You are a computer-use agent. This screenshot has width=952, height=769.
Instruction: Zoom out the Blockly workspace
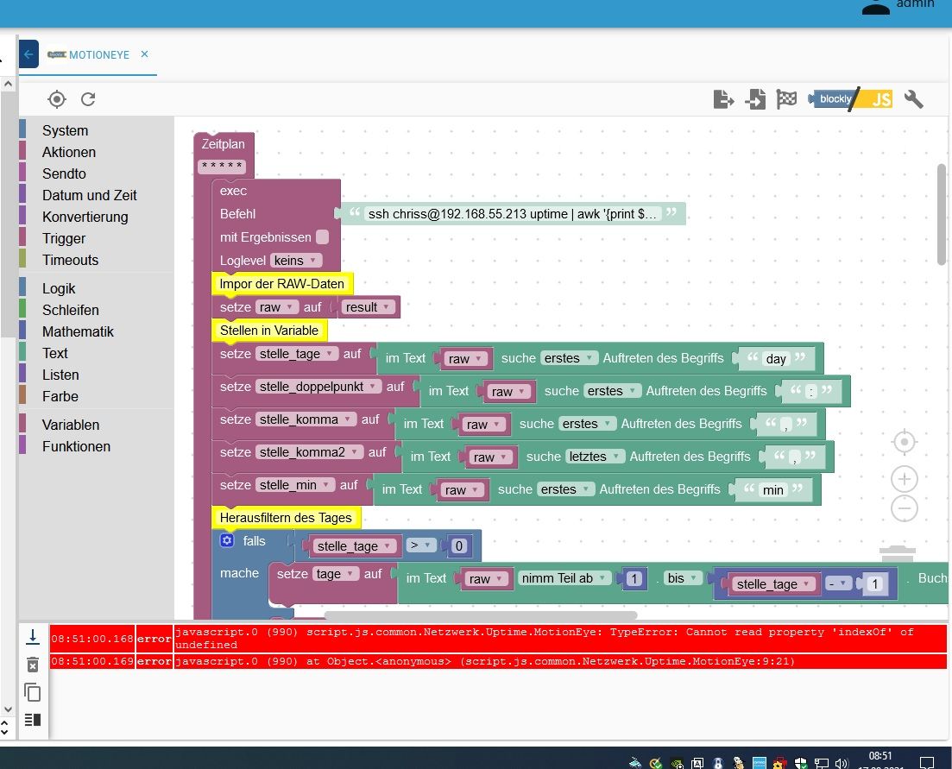[904, 508]
